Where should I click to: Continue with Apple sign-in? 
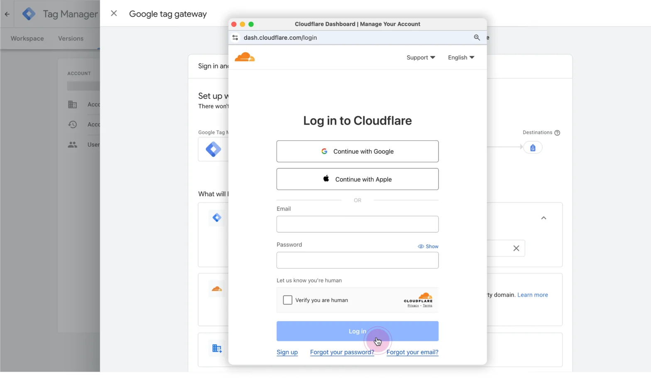(x=357, y=179)
